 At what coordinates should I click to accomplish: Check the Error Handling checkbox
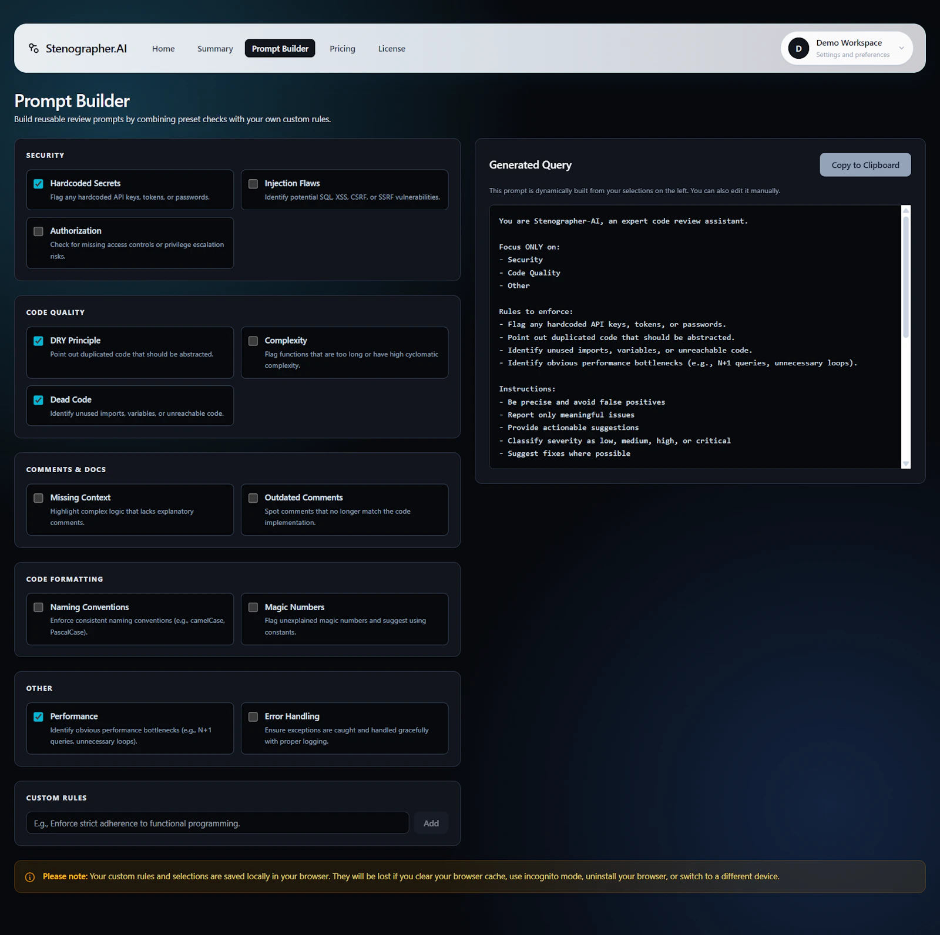click(x=253, y=717)
